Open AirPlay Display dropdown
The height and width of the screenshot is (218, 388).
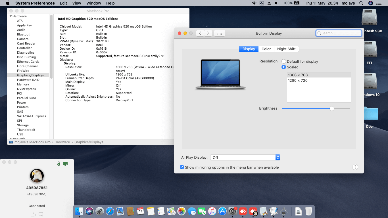245,157
